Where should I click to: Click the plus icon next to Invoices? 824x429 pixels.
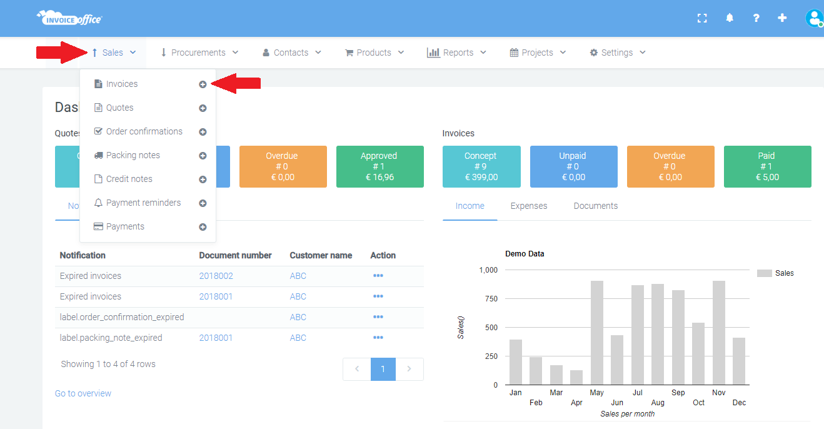(x=203, y=84)
